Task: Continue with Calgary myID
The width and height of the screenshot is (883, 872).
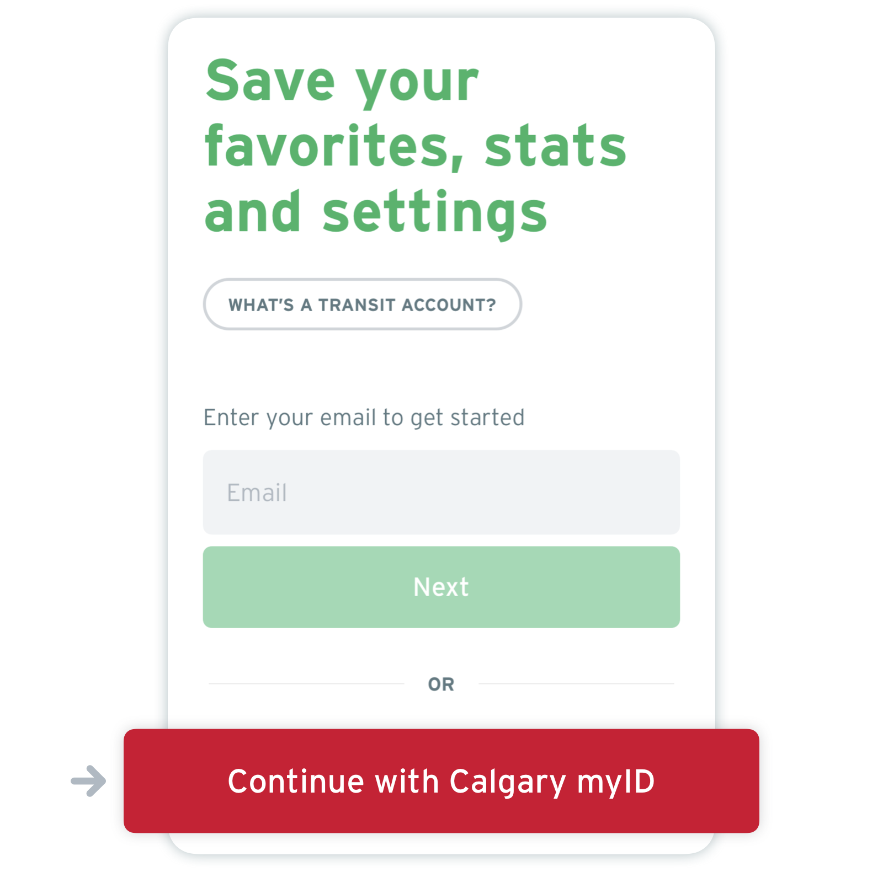Action: (x=440, y=780)
